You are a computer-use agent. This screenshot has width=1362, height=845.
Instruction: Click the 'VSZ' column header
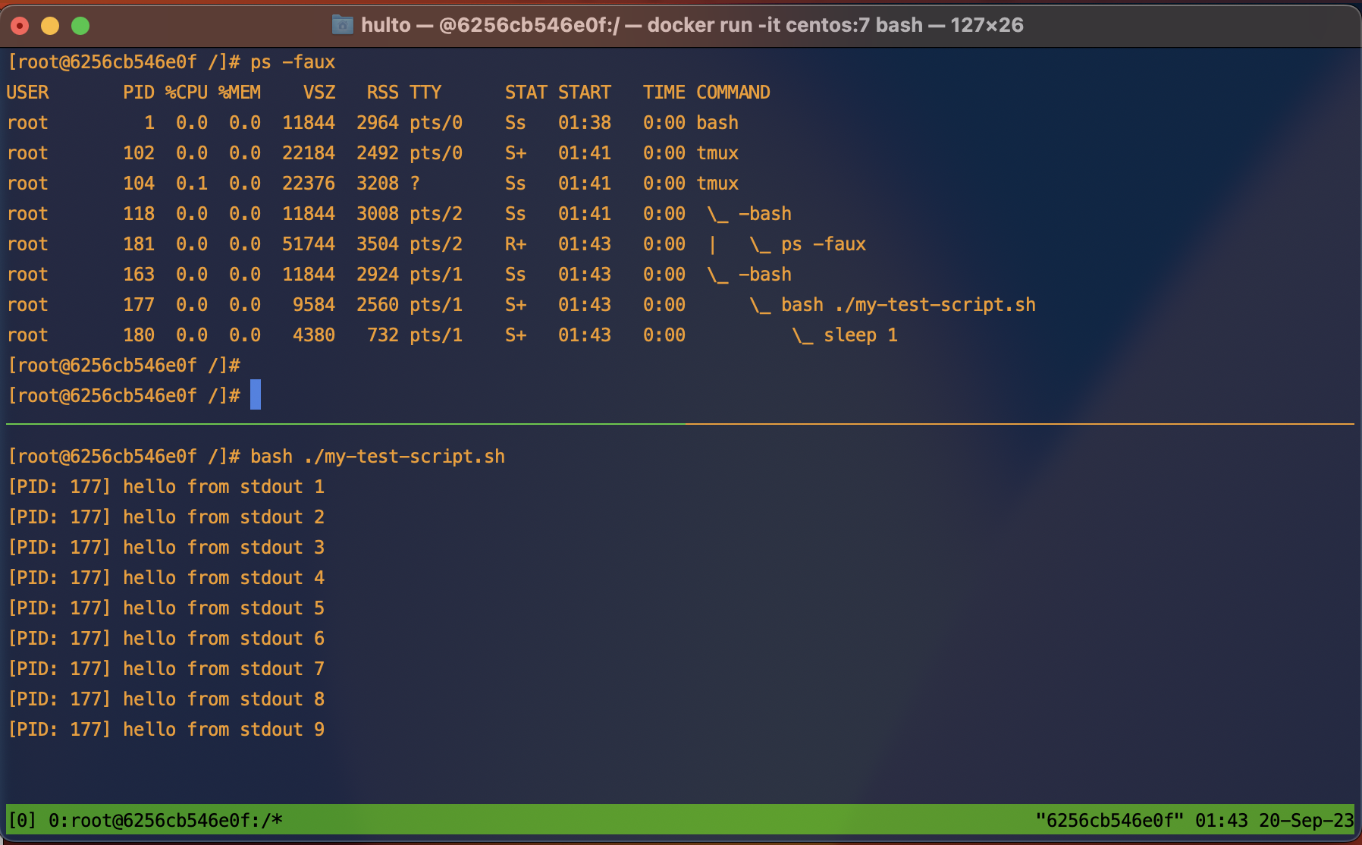(319, 93)
